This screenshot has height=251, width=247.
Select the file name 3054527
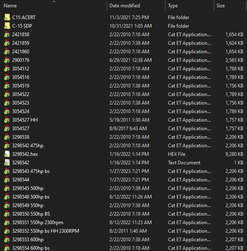coord(21,129)
